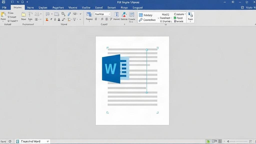This screenshot has height=144, width=256.
Task: Click the green square icon in the right ribbon group
Action: tap(175, 18)
